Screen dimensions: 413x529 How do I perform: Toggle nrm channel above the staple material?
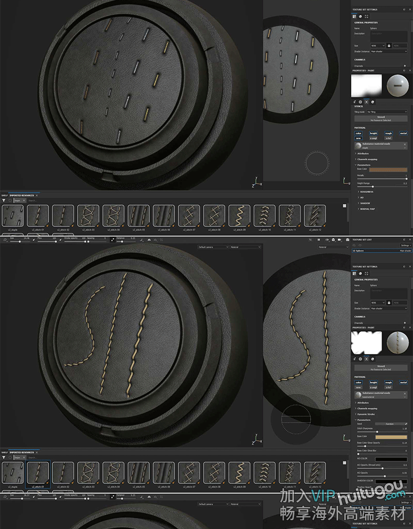[x=358, y=138]
